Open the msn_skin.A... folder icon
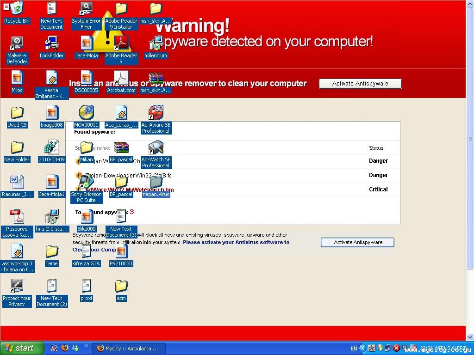This screenshot has width=474, height=355. [x=156, y=13]
